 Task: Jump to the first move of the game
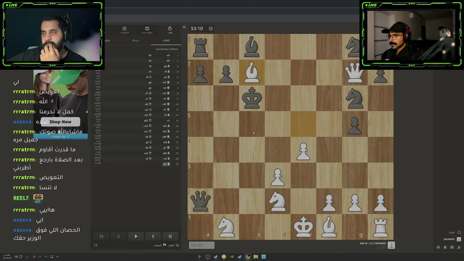click(170, 236)
